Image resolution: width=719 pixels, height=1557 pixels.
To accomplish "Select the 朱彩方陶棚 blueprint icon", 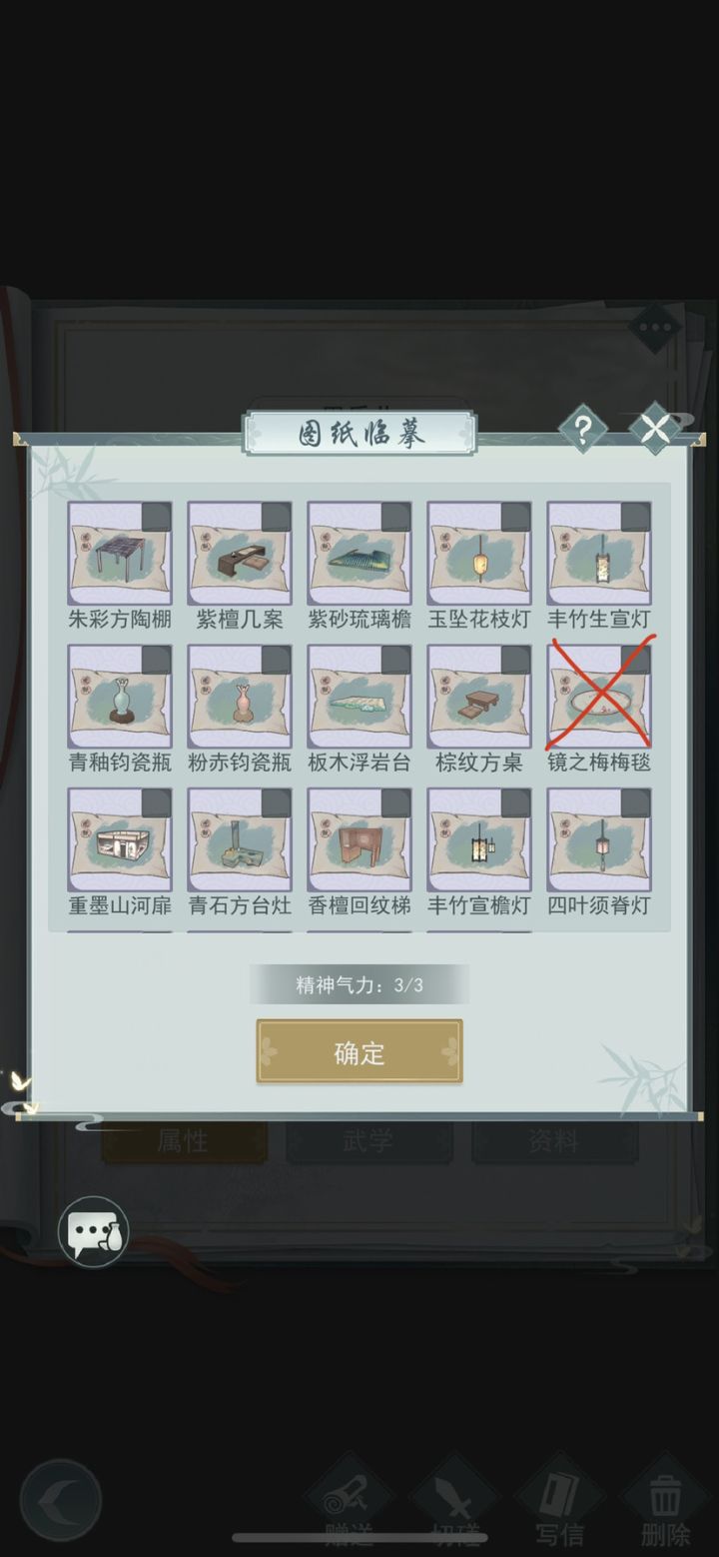I will 120,554.
